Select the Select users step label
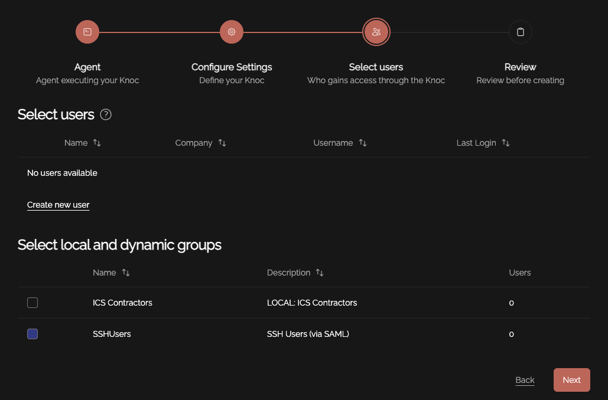Image resolution: width=608 pixels, height=400 pixels. point(376,67)
